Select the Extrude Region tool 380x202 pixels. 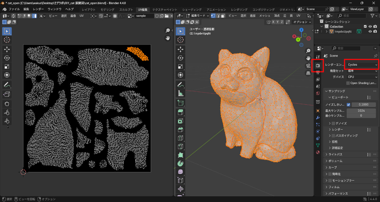(180, 113)
